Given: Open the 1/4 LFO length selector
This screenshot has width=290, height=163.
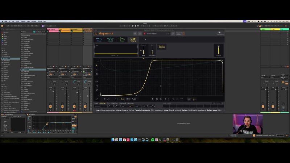Looking at the screenshot, I should click(x=108, y=99).
